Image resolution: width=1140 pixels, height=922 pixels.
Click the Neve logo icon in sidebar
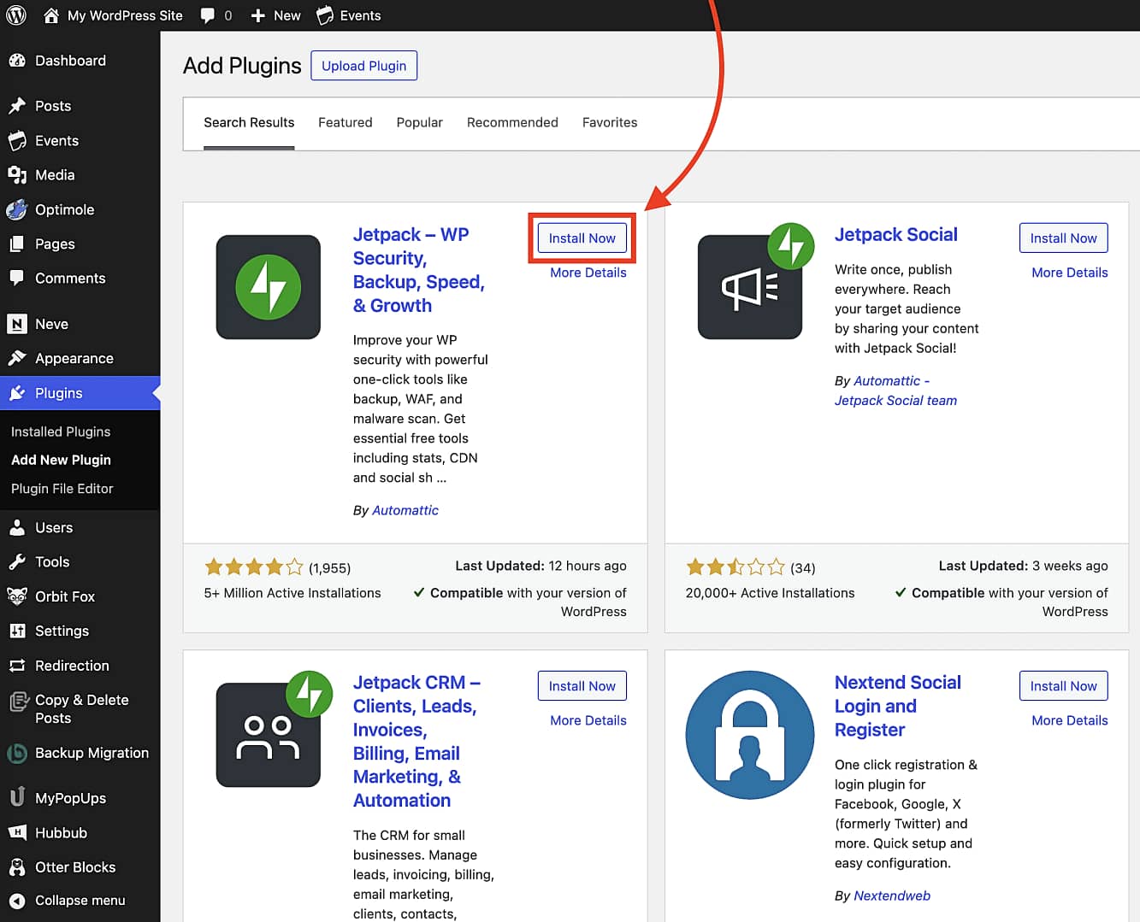17,324
